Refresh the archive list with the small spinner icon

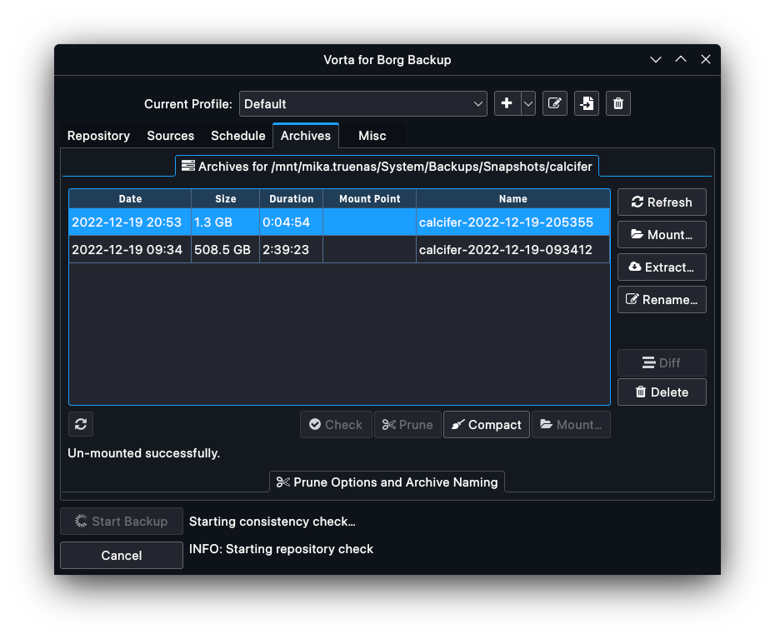(x=80, y=424)
